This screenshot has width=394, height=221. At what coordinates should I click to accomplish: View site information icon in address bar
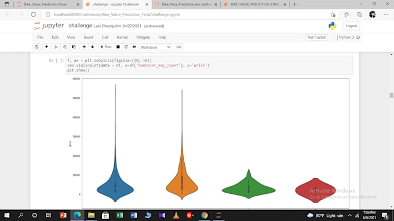click(x=48, y=14)
